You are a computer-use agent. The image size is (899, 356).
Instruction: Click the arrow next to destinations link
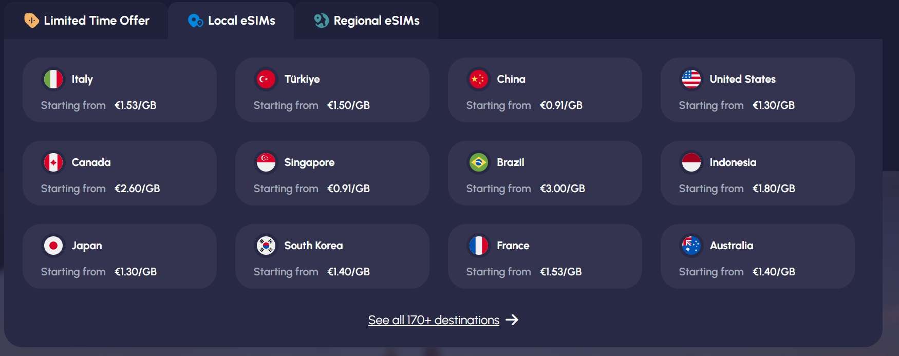[x=512, y=320]
